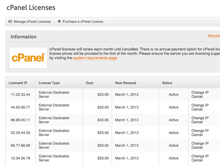Click the $33.95 cost for 11.22.33.44
This screenshot has width=220, height=165.
(x=103, y=95)
